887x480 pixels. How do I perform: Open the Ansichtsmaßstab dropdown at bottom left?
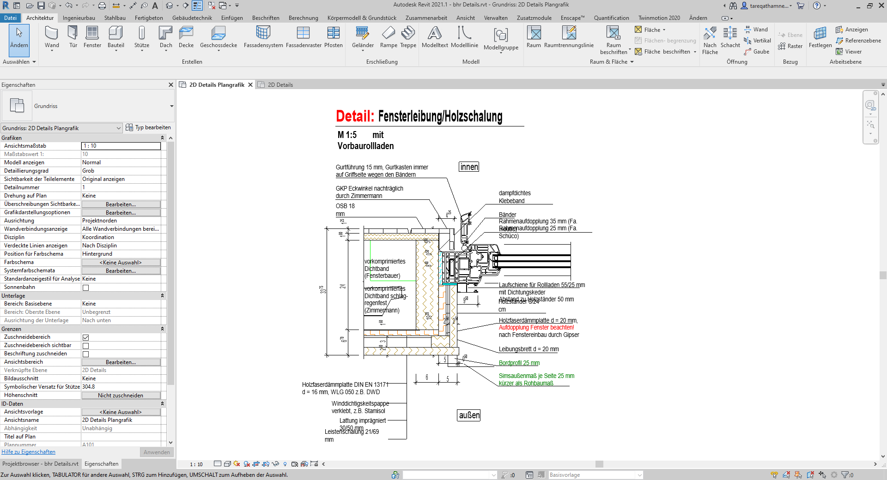tap(196, 464)
